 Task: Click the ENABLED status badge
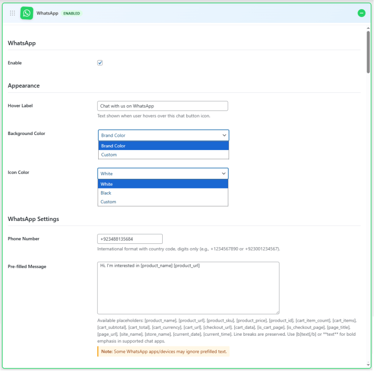72,13
